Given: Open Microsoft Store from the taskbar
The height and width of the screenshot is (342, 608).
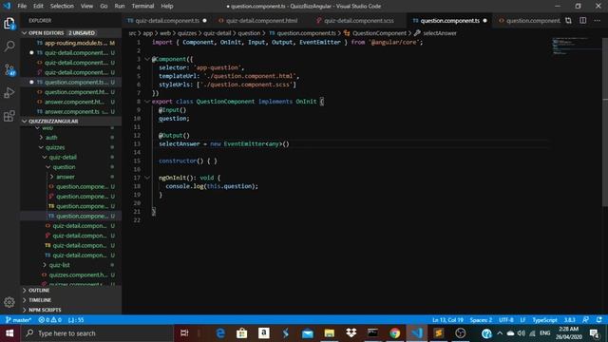Looking at the screenshot, I should pyautogui.click(x=242, y=333).
